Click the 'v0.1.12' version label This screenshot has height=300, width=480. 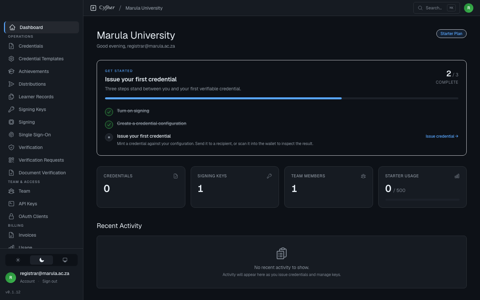pyautogui.click(x=13, y=292)
